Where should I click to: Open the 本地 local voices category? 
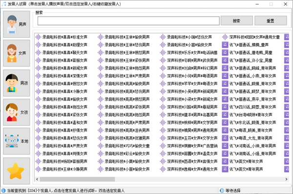17,141
